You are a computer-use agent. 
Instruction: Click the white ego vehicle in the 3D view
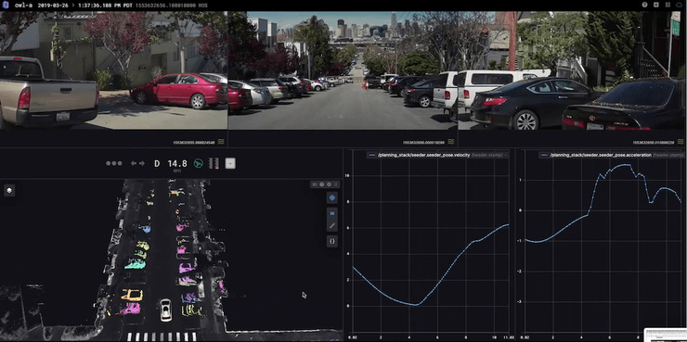(x=165, y=310)
